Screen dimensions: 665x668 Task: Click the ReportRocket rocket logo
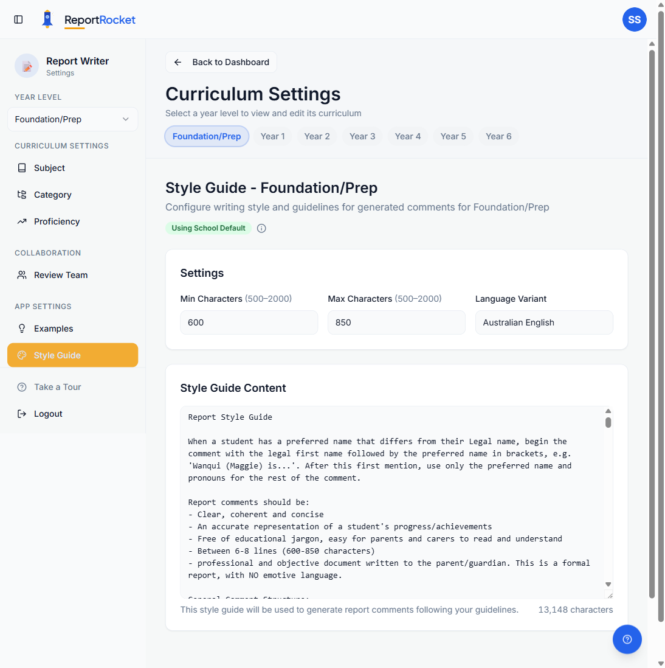[x=47, y=18]
